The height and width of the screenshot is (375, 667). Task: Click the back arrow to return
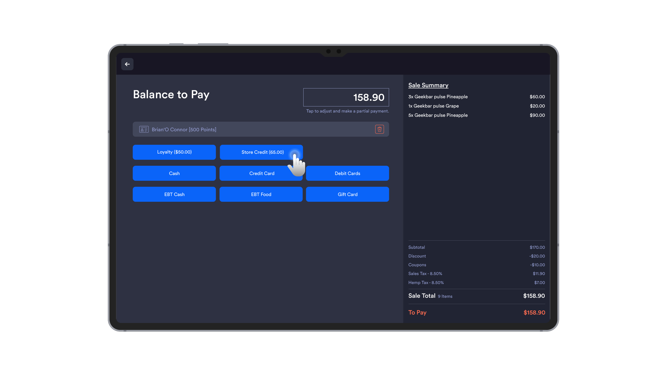pos(127,64)
